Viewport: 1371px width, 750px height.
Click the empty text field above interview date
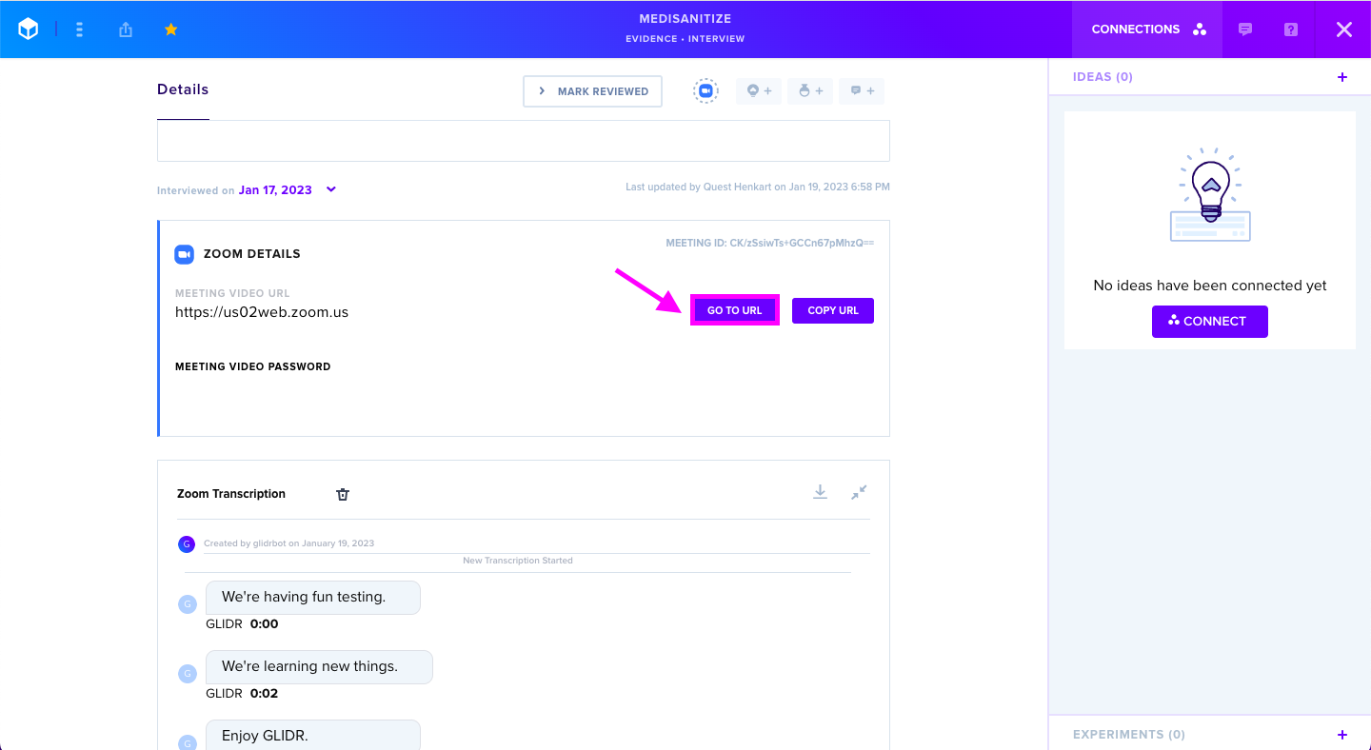click(x=524, y=141)
